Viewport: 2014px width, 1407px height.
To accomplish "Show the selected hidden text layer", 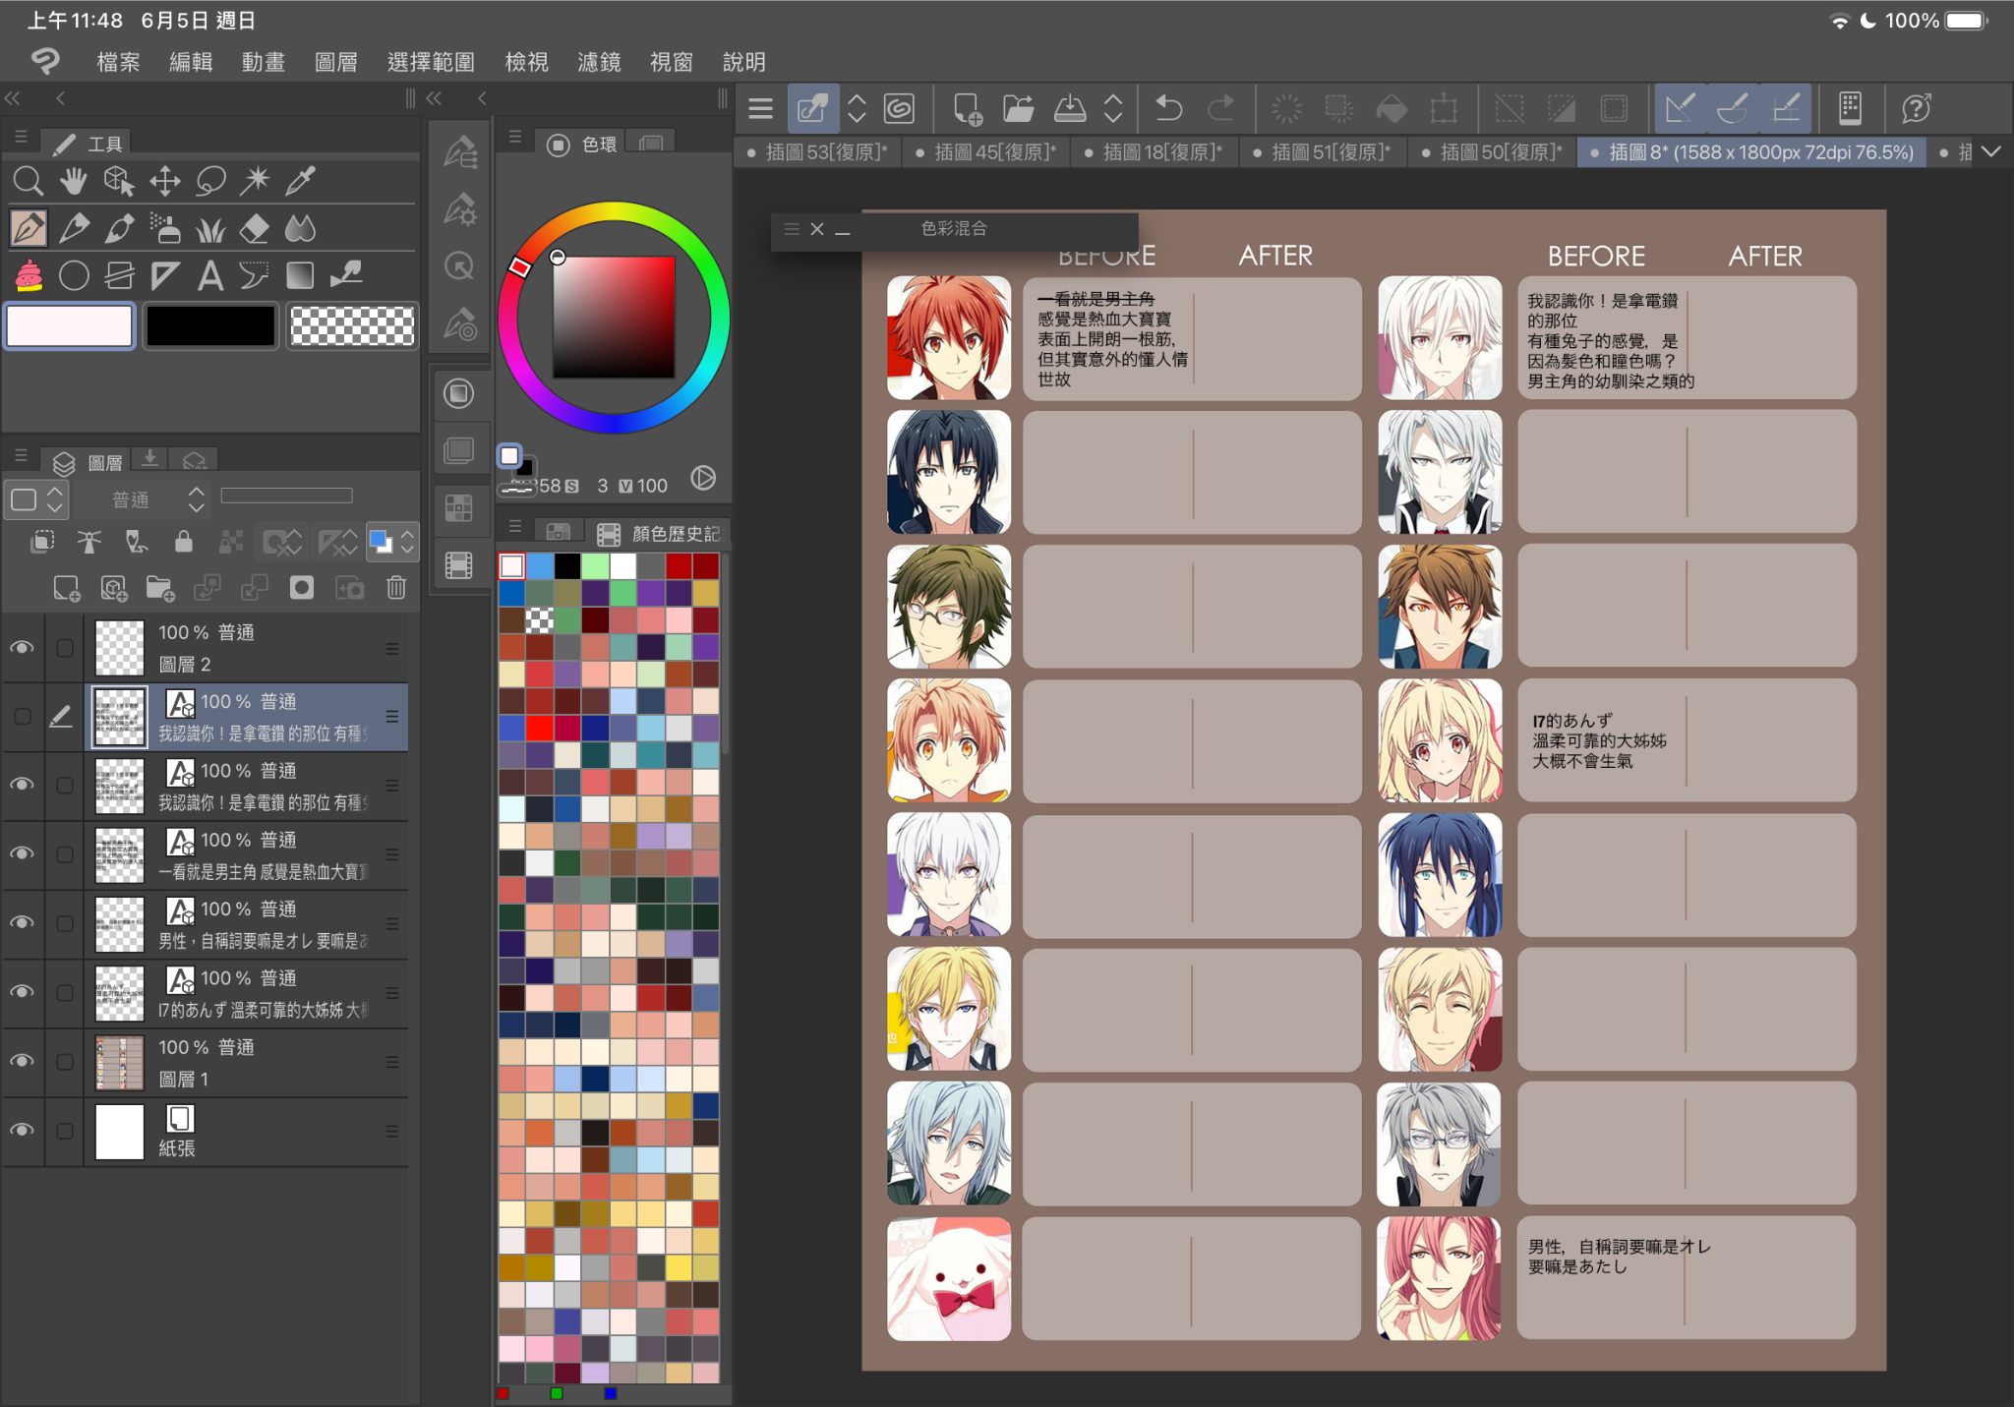I will coord(22,717).
